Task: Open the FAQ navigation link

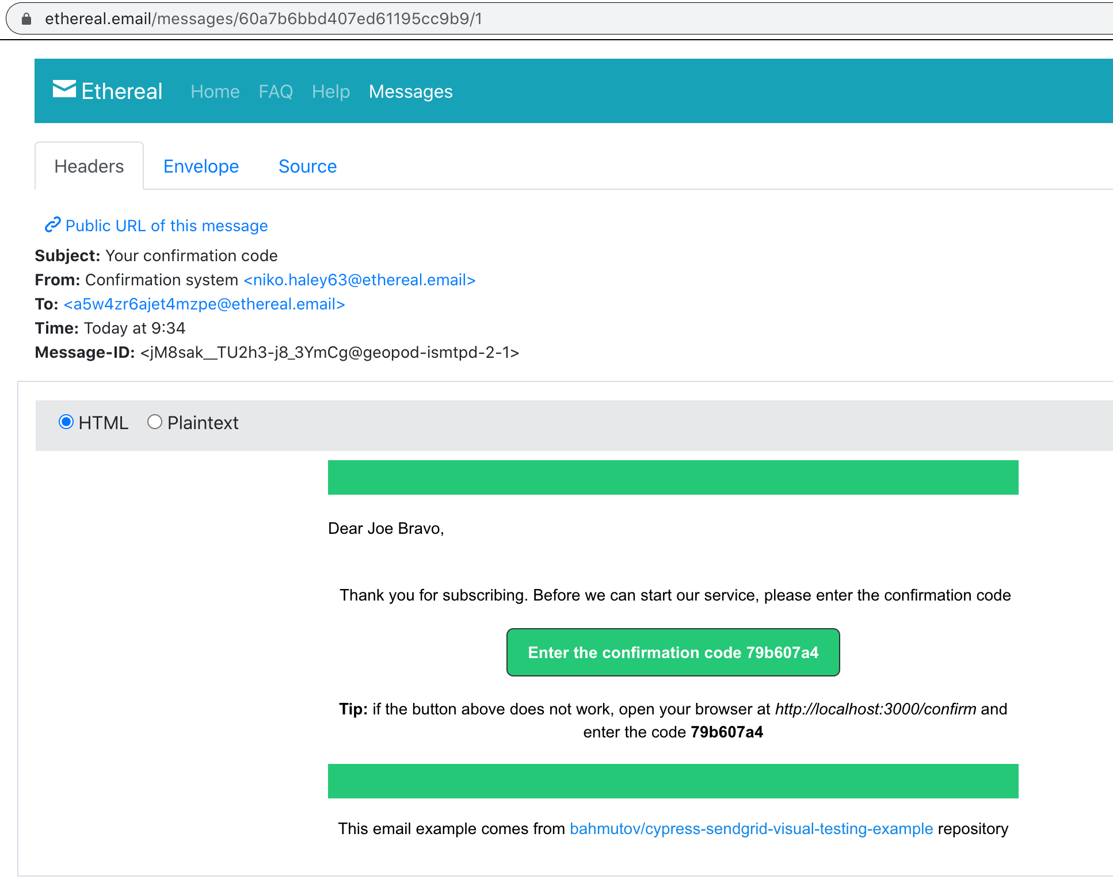Action: pos(276,91)
